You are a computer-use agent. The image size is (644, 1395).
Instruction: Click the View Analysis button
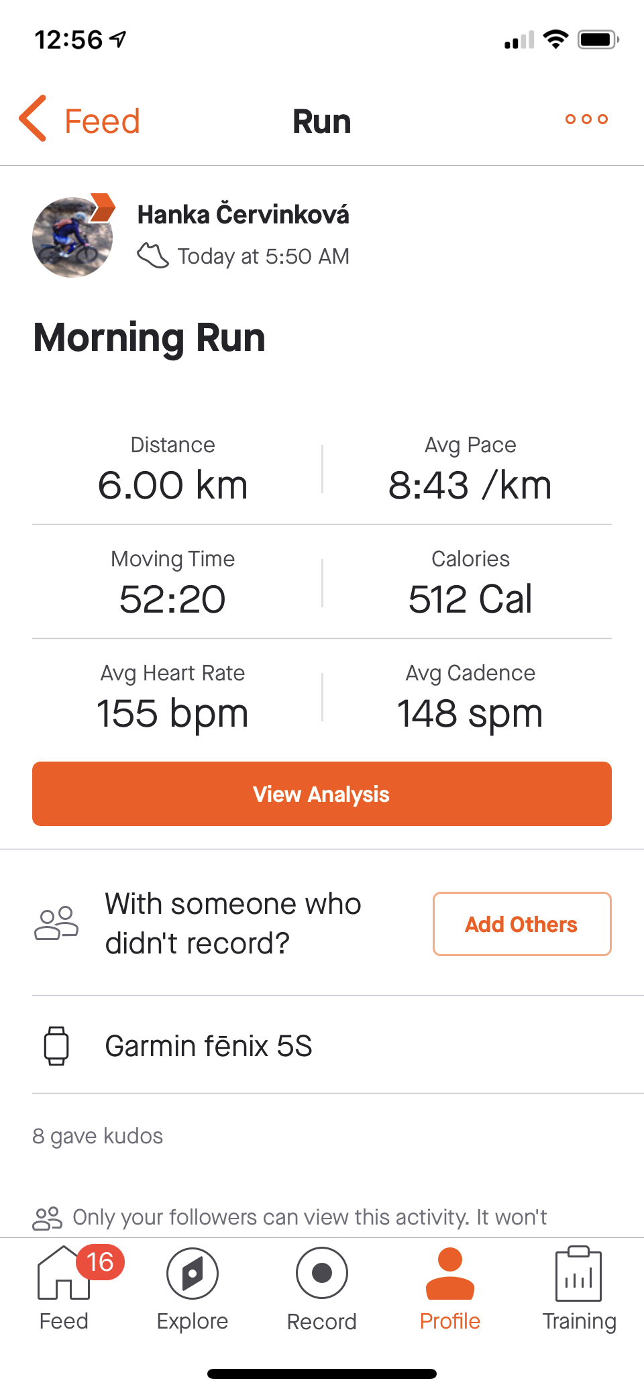(322, 794)
